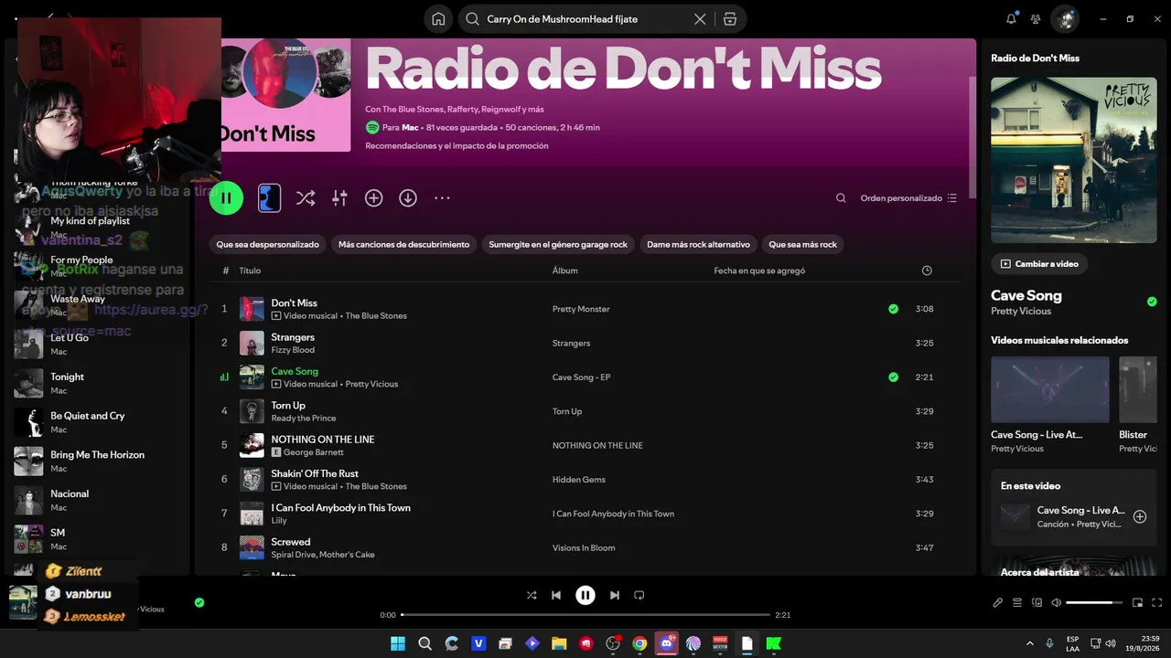Open the Windows Start menu
1171x658 pixels.
tap(398, 643)
